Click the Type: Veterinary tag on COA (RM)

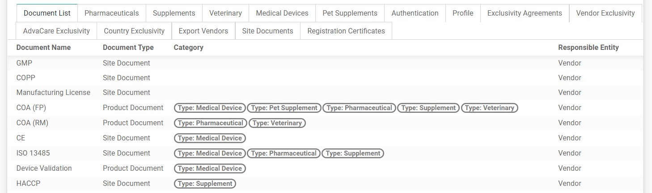click(x=277, y=123)
